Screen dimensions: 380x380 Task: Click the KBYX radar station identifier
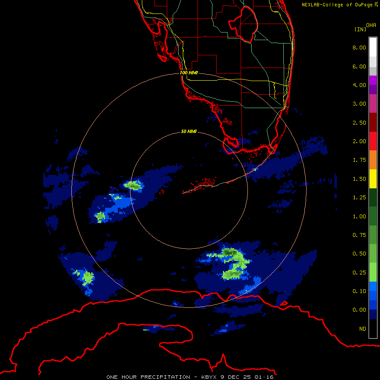(209, 377)
